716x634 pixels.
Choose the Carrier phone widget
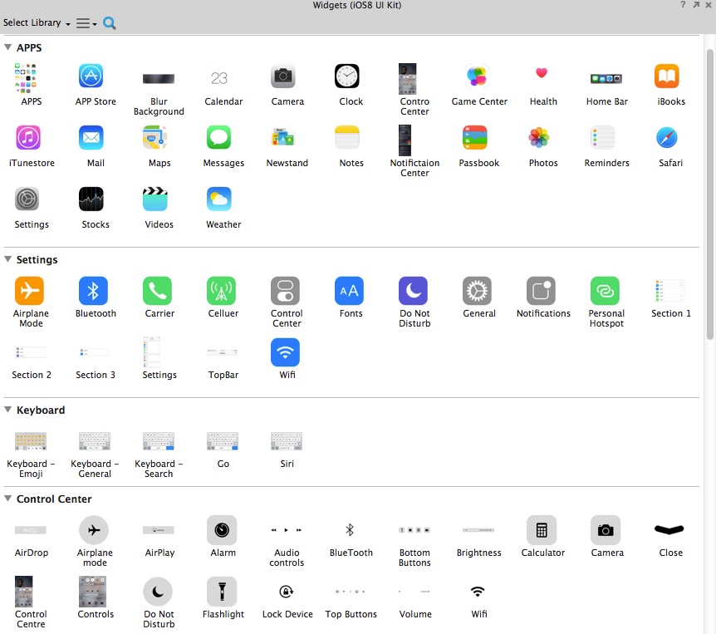(x=157, y=291)
